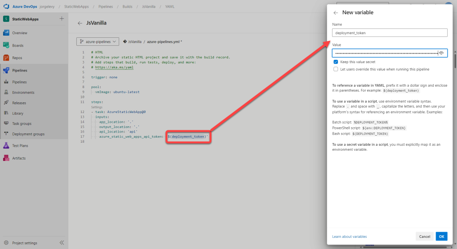This screenshot has height=249, width=457.
Task: Select Task groups in the sidebar
Action: pyautogui.click(x=22, y=123)
